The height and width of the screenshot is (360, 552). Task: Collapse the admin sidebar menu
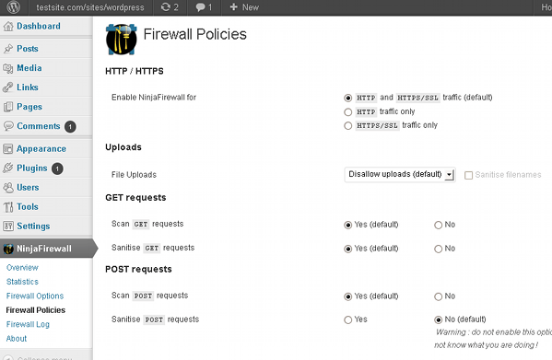point(39,357)
